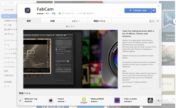Click the FabCam title text
The image size is (176, 108).
[45, 9]
